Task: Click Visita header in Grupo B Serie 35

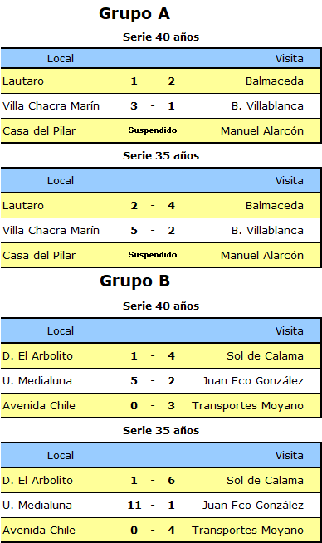Action: click(x=290, y=456)
